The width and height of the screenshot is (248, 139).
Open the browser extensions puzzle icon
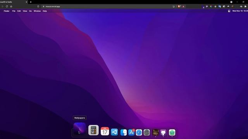point(245,7)
